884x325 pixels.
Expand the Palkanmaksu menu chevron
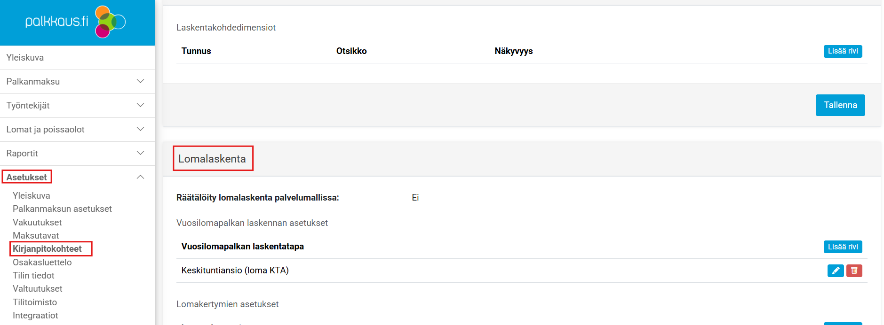[140, 81]
